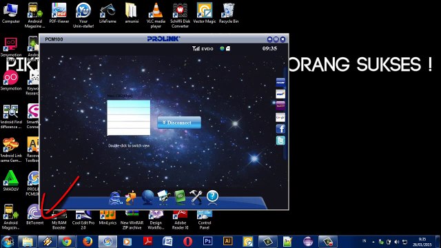Open the Twitter shortcut in PROLINK sidebar
Viewport: 441px width, 248px height.
(280, 140)
